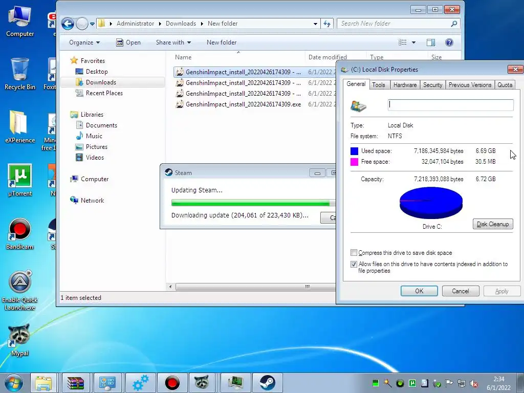Open the monitor-style taskbar icon beside Steam
Image resolution: width=524 pixels, height=393 pixels.
point(235,383)
